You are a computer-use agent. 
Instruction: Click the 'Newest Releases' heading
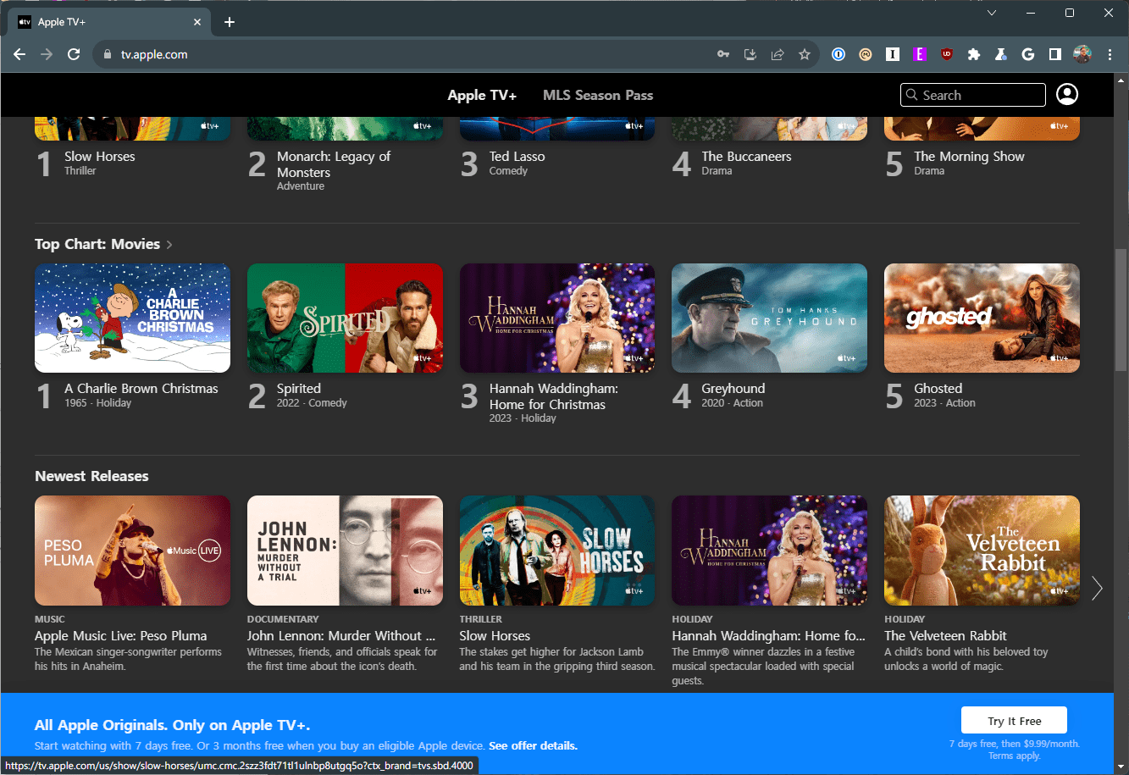pos(91,476)
